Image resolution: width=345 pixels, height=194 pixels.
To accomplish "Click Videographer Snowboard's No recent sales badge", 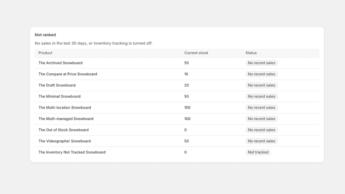I will [x=261, y=141].
